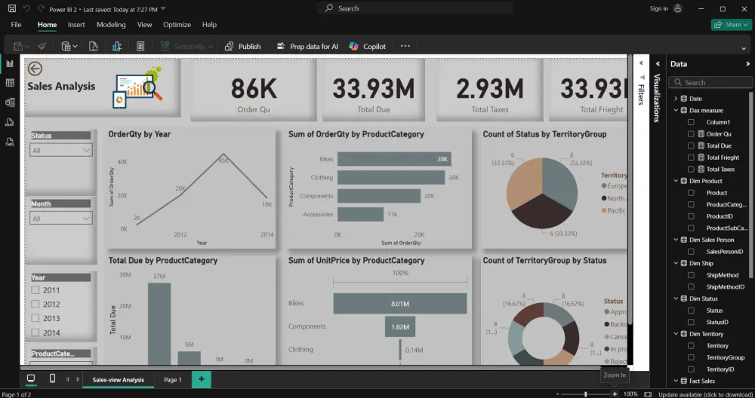The width and height of the screenshot is (755, 398).
Task: Collapse the Dim Status table
Action: pos(676,298)
